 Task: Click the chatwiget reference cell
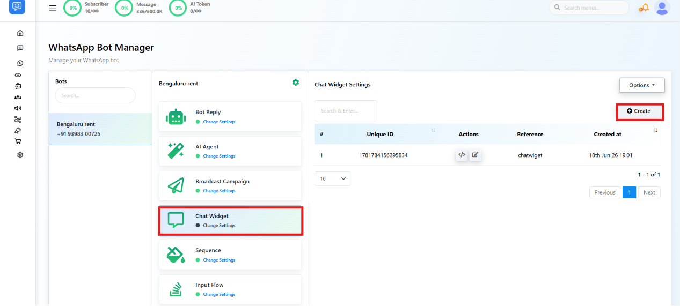coord(530,155)
